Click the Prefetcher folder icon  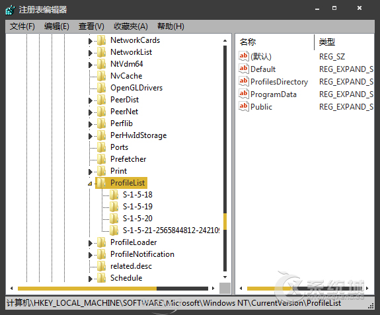(102, 159)
